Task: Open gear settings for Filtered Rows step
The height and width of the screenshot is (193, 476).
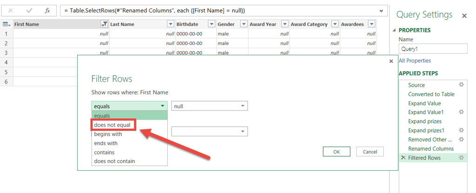Action: pyautogui.click(x=461, y=158)
